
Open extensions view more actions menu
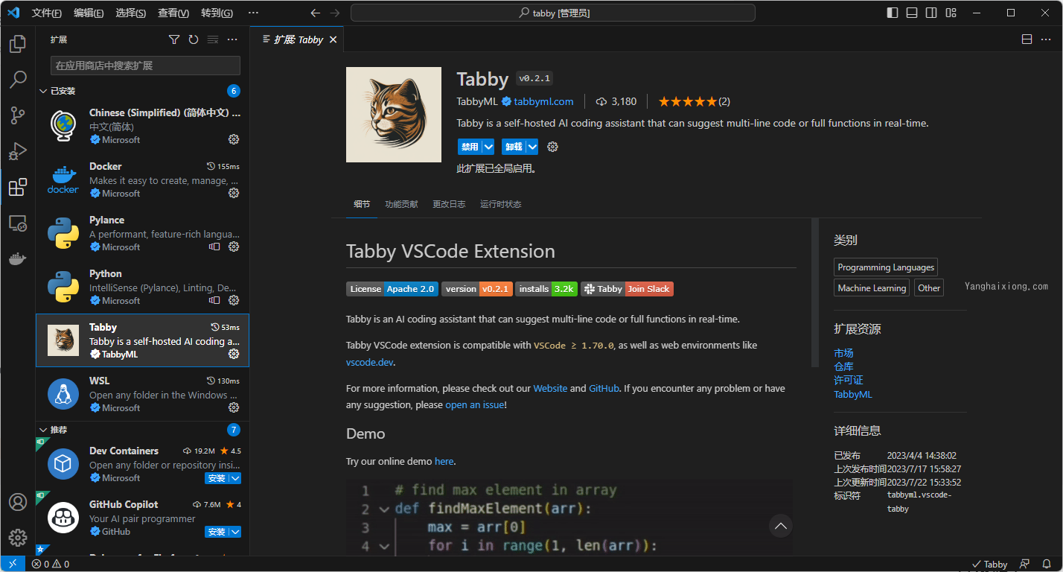pos(232,39)
